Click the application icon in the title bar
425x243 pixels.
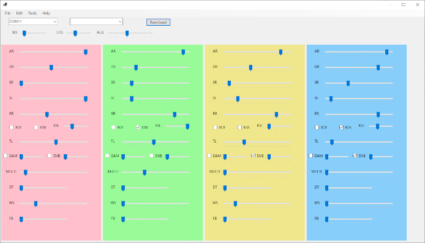coord(5,4)
